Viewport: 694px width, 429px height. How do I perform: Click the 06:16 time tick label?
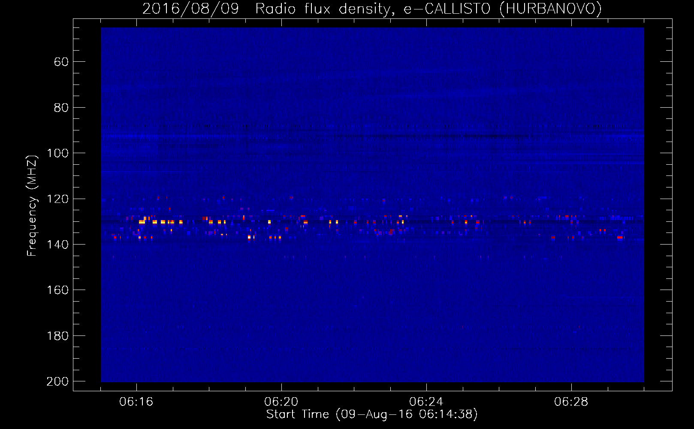(x=136, y=402)
